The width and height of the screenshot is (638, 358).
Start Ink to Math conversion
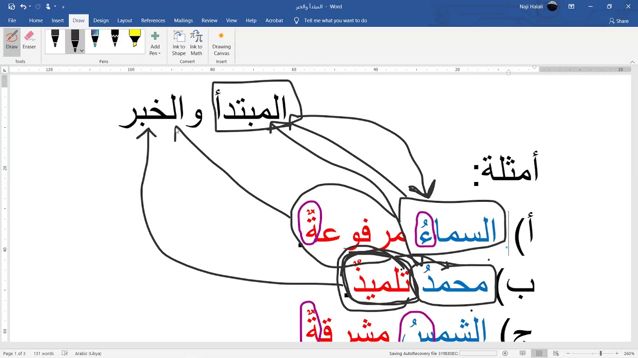point(196,43)
